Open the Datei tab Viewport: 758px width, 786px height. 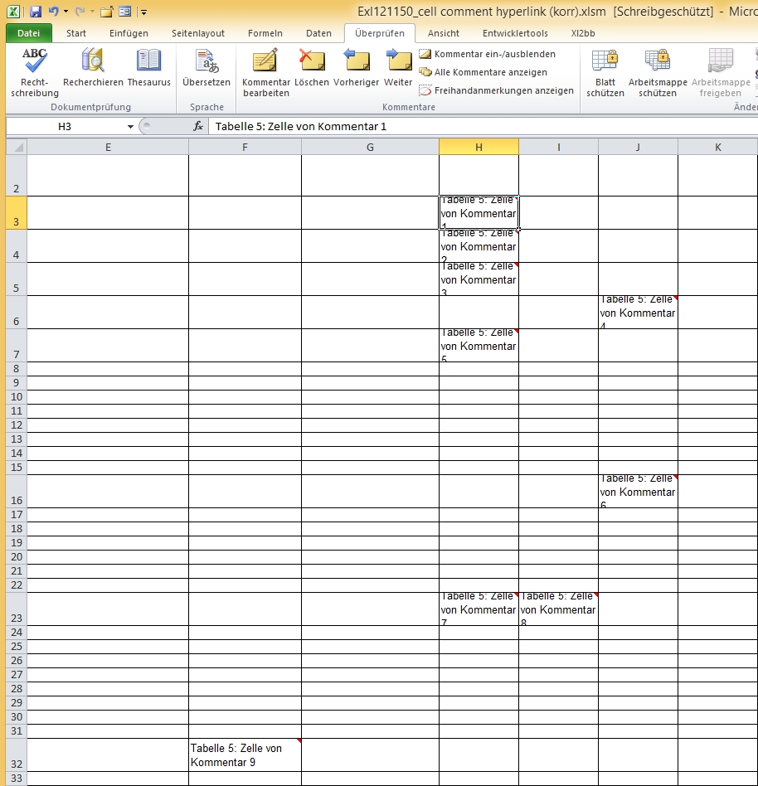coord(28,33)
